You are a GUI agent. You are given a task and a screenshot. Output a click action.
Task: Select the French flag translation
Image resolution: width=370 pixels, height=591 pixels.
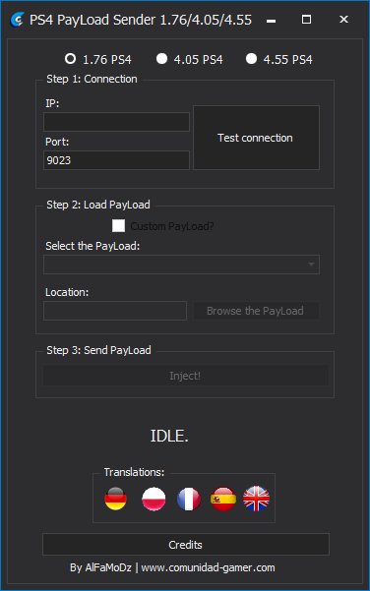[x=189, y=499]
